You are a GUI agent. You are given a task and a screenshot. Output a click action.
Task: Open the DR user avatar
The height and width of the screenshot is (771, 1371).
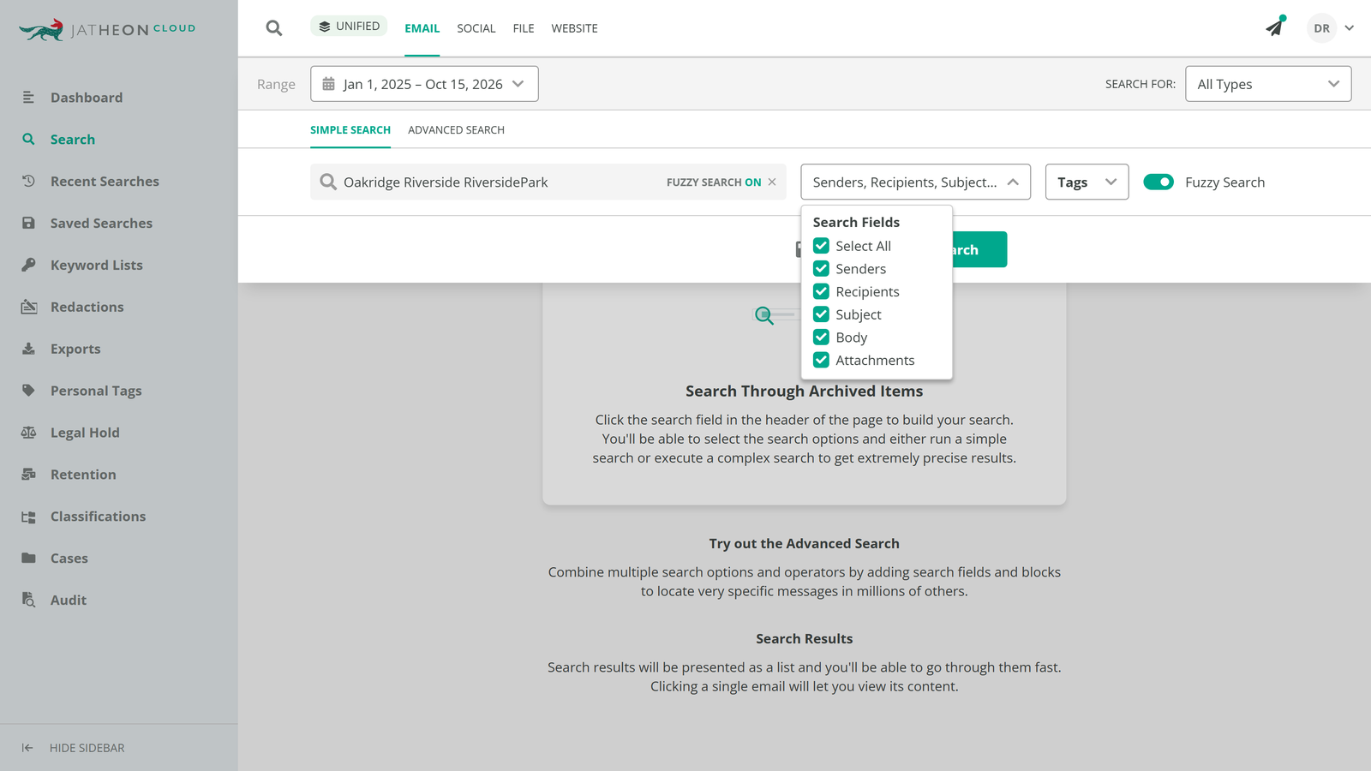coord(1322,28)
